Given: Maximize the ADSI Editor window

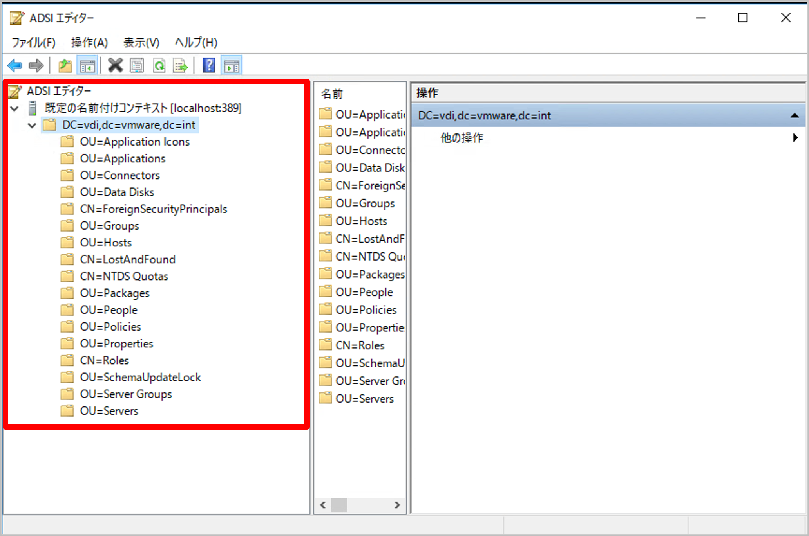Looking at the screenshot, I should tap(743, 18).
